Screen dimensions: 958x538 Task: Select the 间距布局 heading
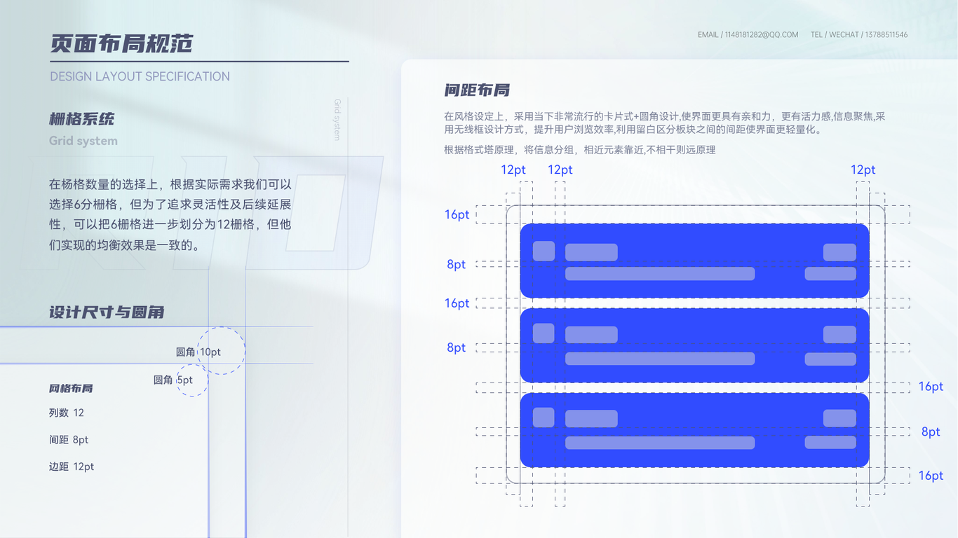pos(477,90)
